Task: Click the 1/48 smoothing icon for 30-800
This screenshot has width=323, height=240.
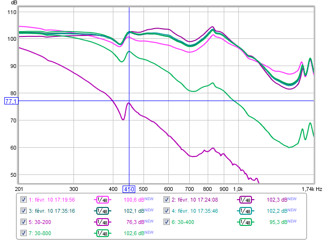Action: [103, 233]
